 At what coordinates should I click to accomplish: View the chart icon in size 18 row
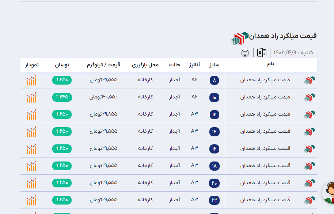(32, 166)
